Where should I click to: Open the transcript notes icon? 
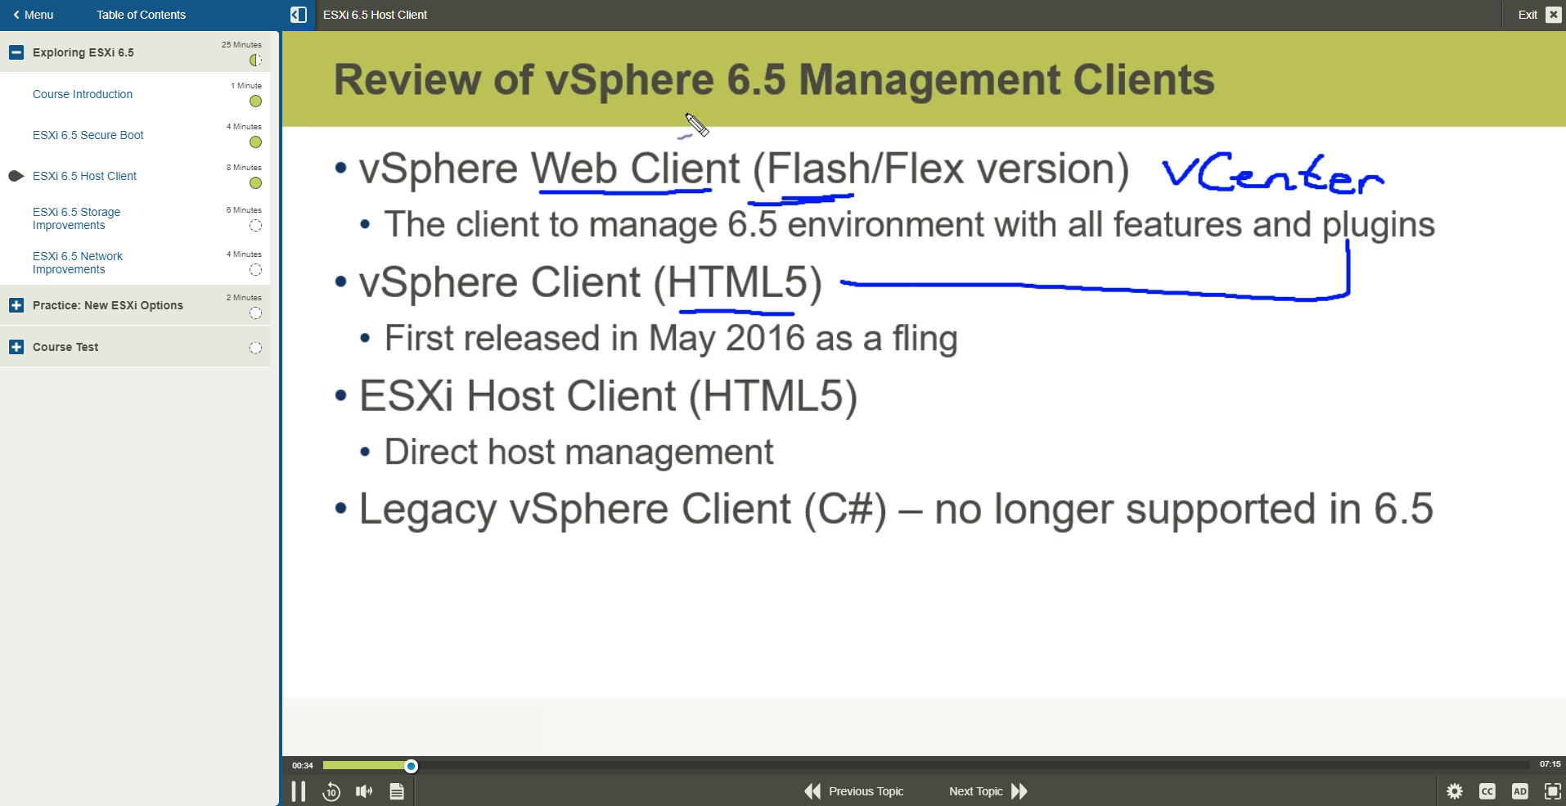[397, 791]
